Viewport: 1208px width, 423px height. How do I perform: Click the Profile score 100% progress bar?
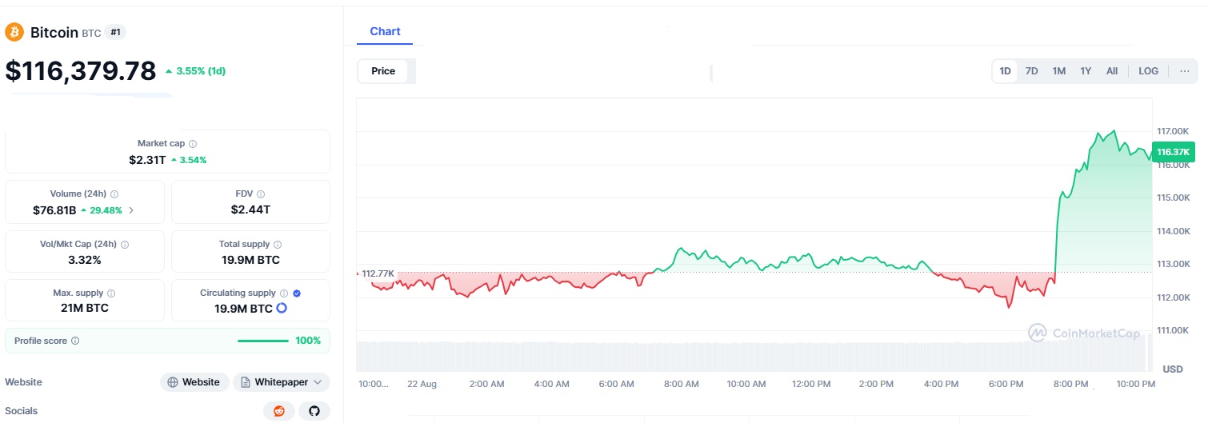click(x=263, y=341)
